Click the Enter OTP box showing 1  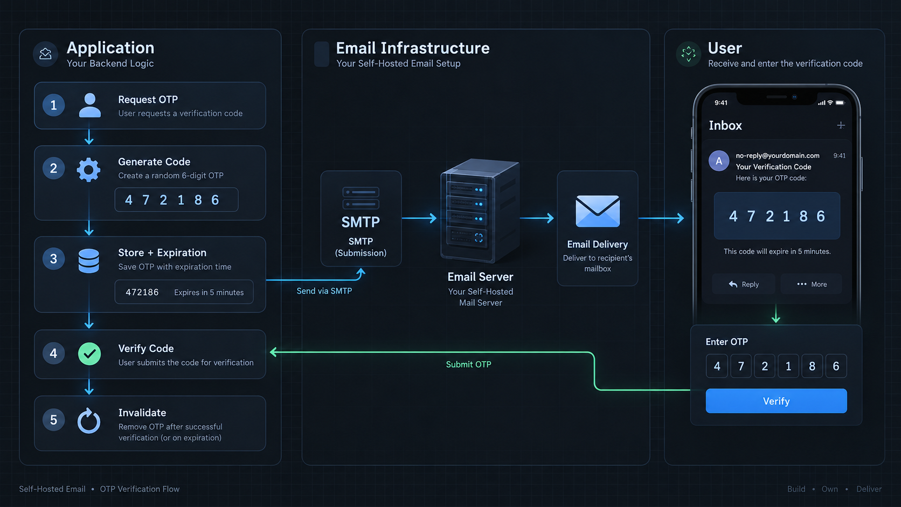[x=788, y=366]
